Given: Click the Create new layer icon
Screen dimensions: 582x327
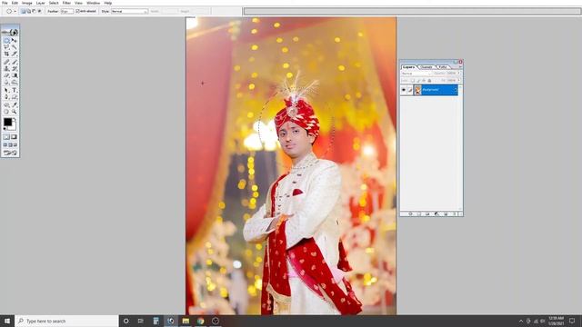Looking at the screenshot, I should (446, 214).
